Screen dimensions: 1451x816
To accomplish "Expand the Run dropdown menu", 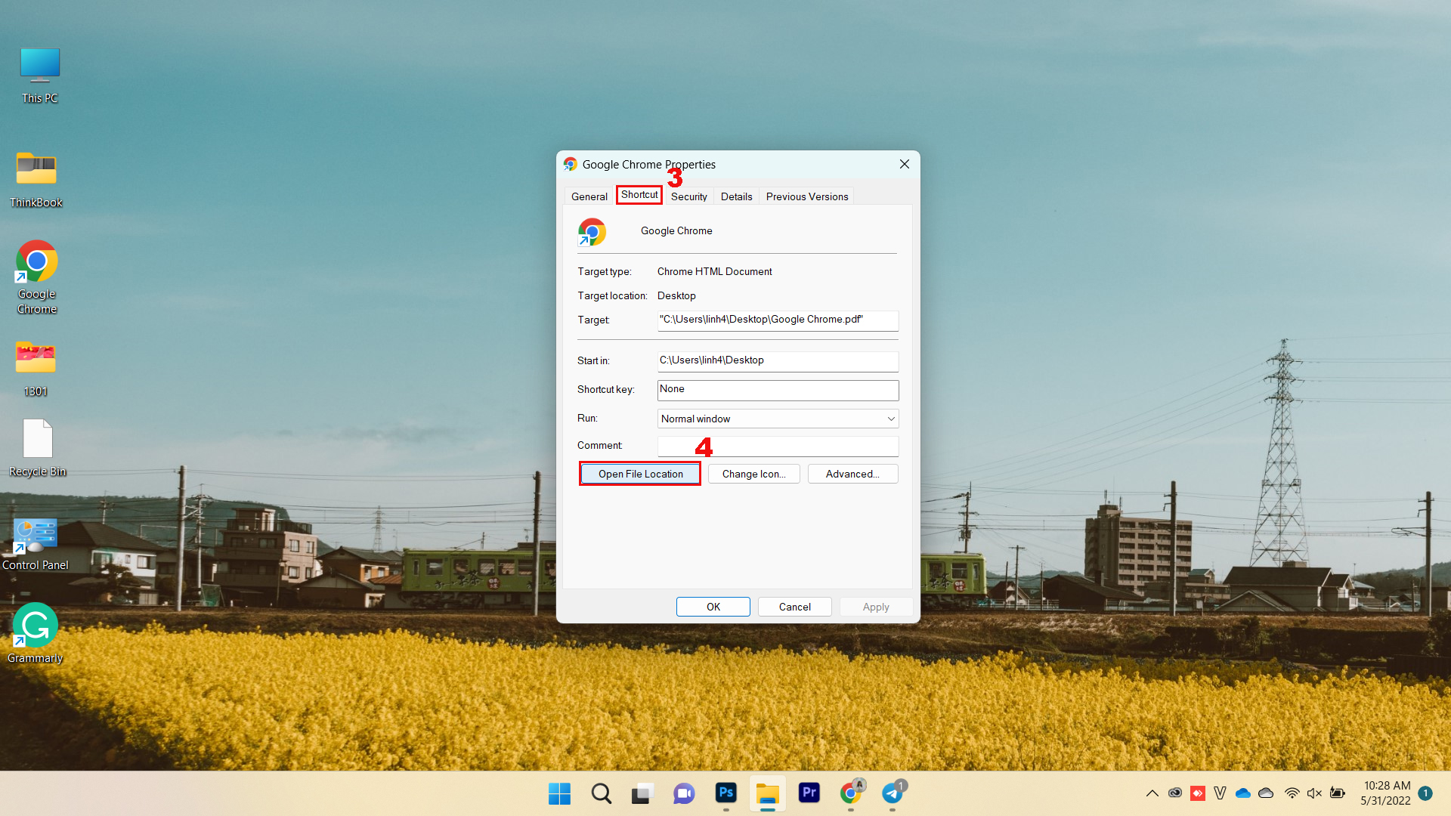I will pos(890,419).
